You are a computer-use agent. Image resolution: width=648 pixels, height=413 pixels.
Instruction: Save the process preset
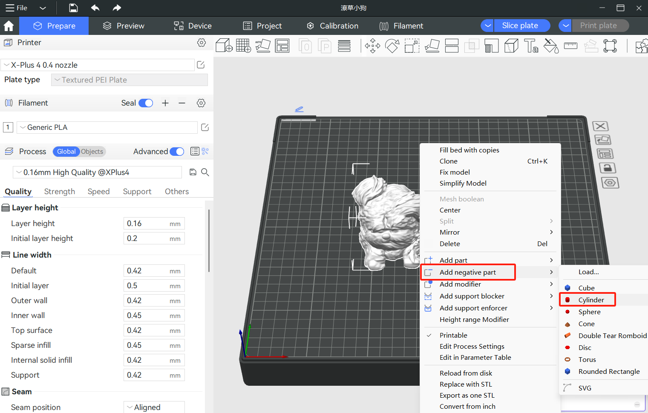click(193, 172)
